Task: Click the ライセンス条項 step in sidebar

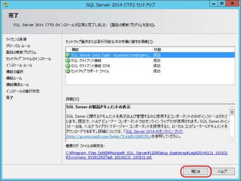Action: 16,39
